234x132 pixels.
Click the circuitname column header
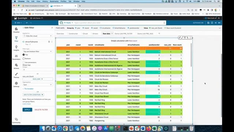tap(99, 45)
